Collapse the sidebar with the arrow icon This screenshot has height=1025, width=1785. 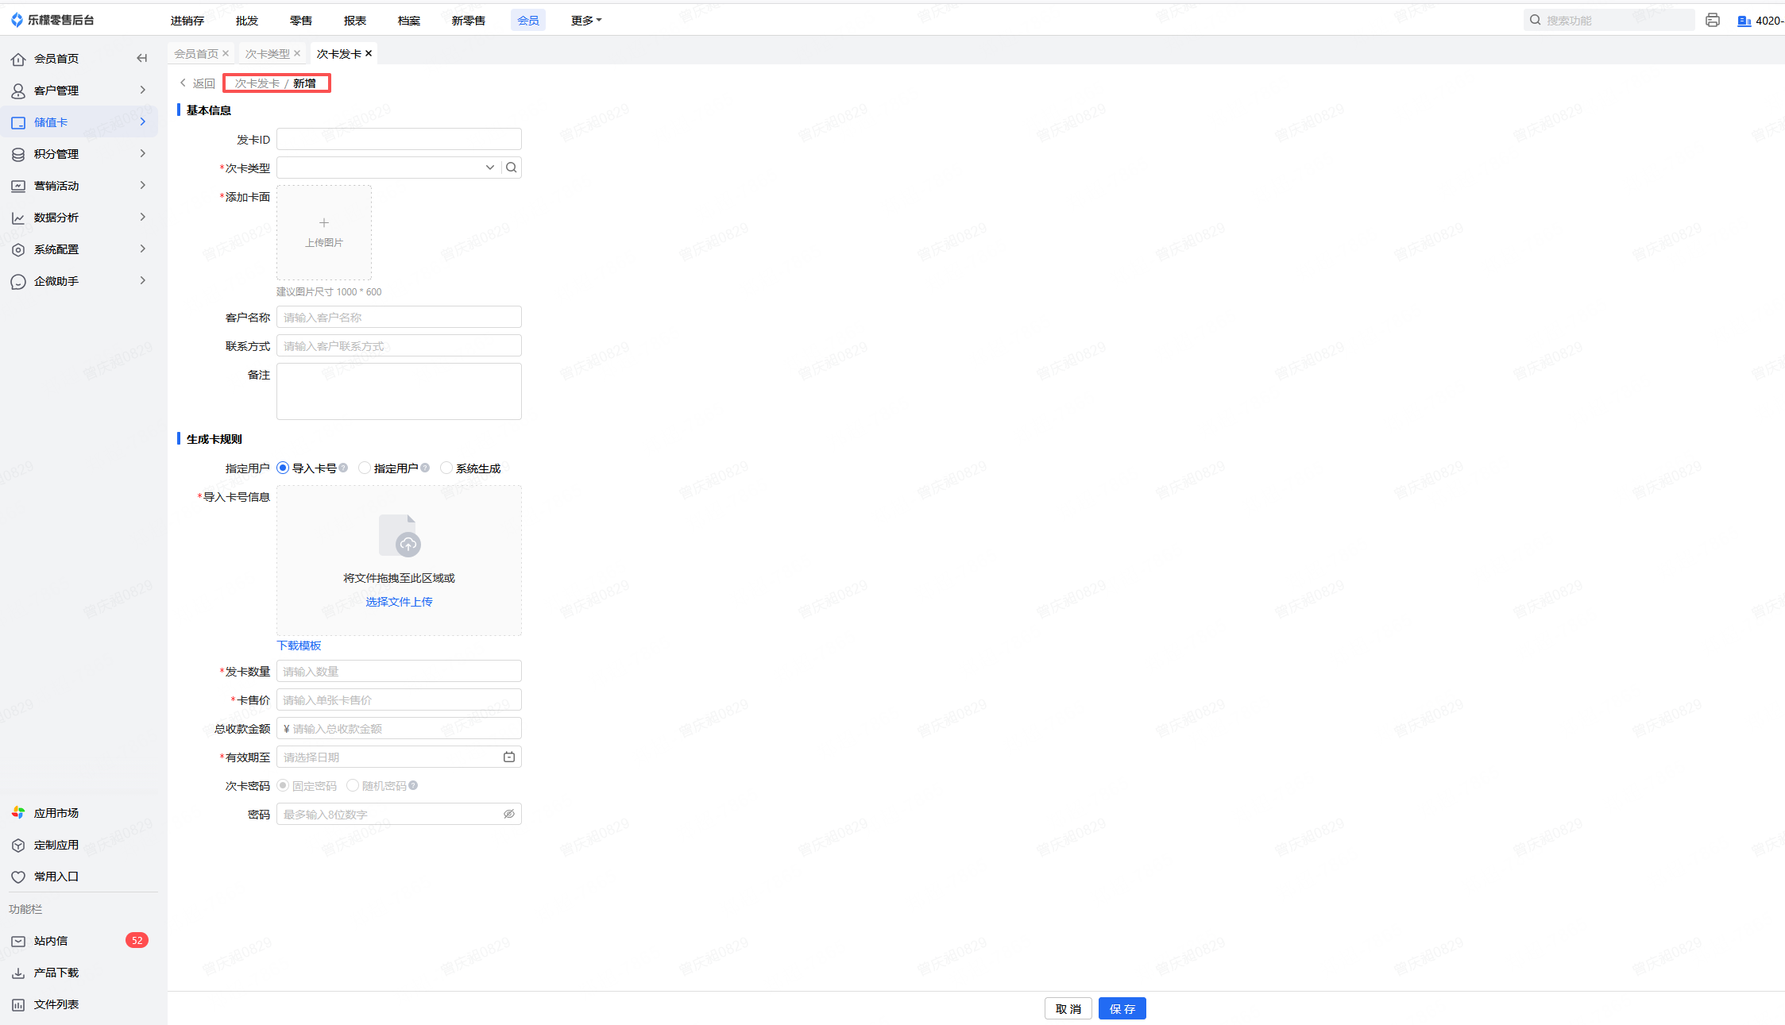pos(142,58)
